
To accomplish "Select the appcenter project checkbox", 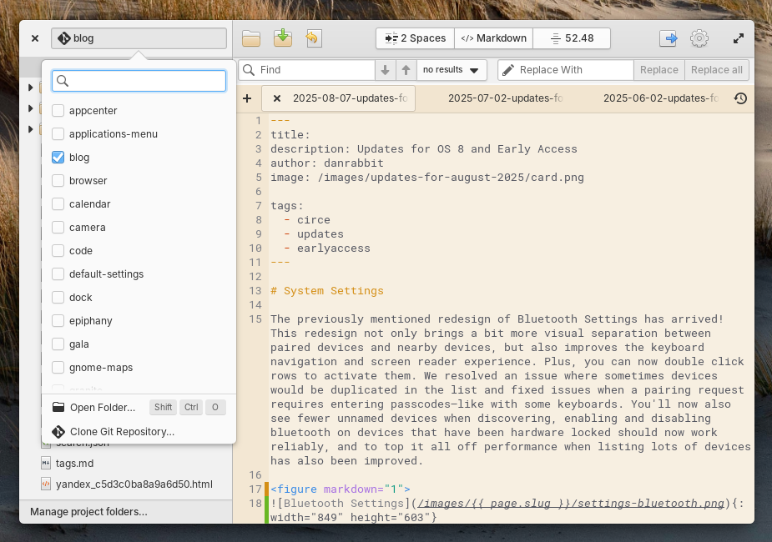I will point(58,111).
